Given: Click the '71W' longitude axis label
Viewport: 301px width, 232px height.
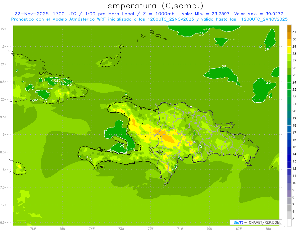Looking at the screenshot, I should pos(180,229).
